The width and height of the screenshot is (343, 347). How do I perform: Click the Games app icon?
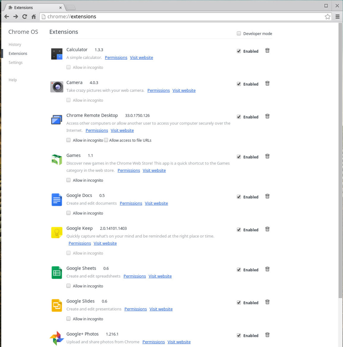pyautogui.click(x=57, y=160)
